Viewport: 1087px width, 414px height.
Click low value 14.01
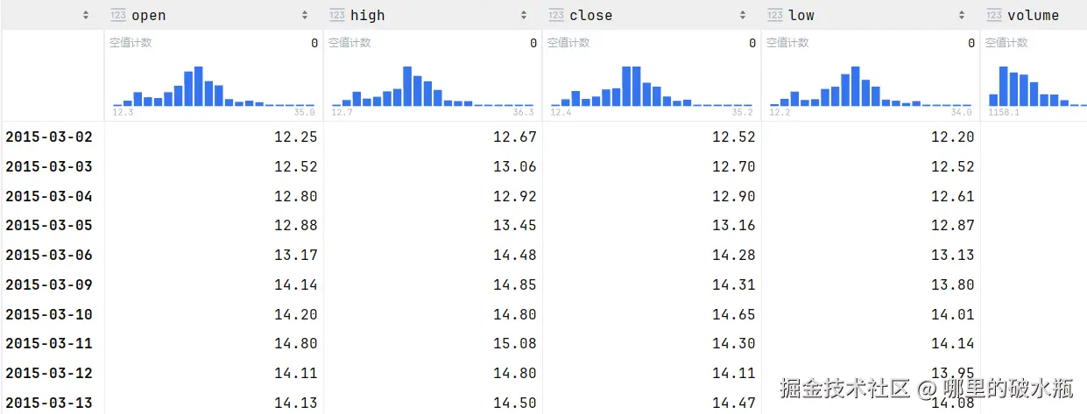(953, 314)
